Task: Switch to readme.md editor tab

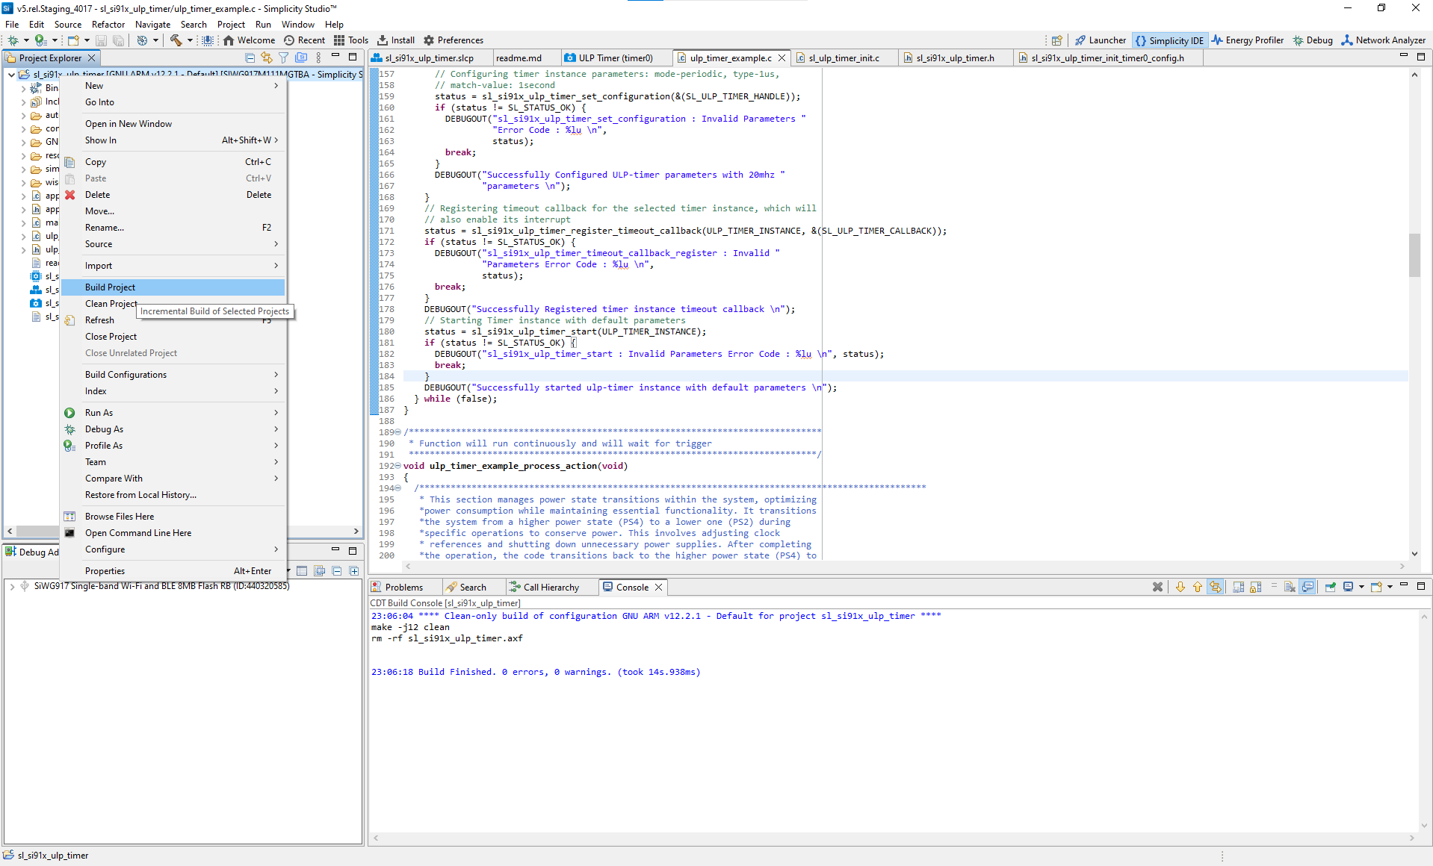Action: click(x=519, y=58)
